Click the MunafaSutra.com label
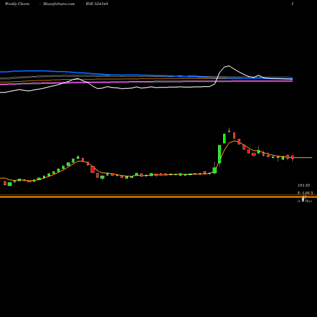The height and width of the screenshot is (317, 317). pos(59,4)
